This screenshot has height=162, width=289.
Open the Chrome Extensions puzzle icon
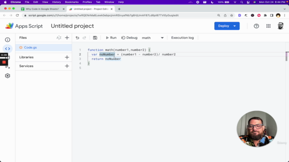click(x=265, y=15)
